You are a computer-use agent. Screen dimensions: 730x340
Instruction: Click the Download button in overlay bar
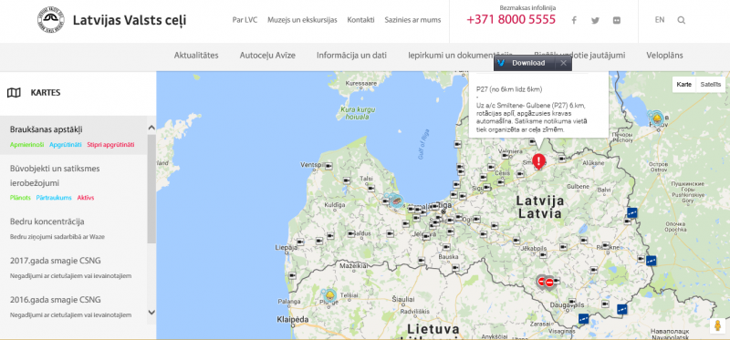point(528,63)
